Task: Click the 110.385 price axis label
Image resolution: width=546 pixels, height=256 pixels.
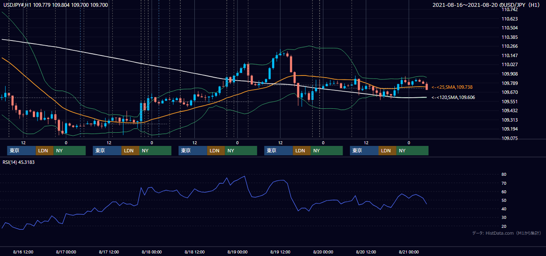Action: click(510, 37)
